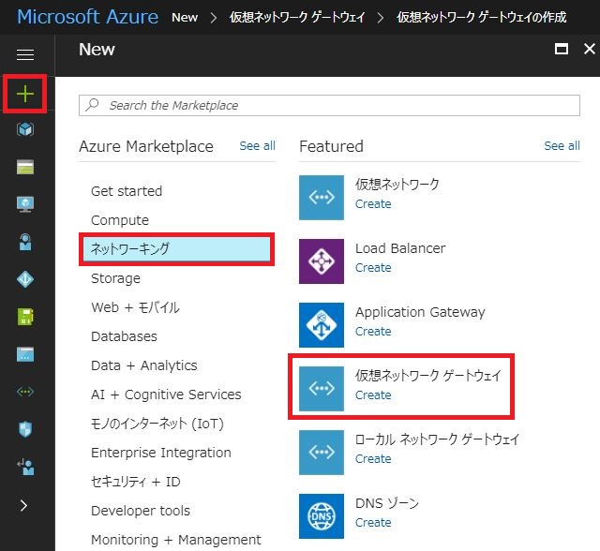This screenshot has width=600, height=551.
Task: Click the Search the Marketplace field
Action: tap(329, 105)
